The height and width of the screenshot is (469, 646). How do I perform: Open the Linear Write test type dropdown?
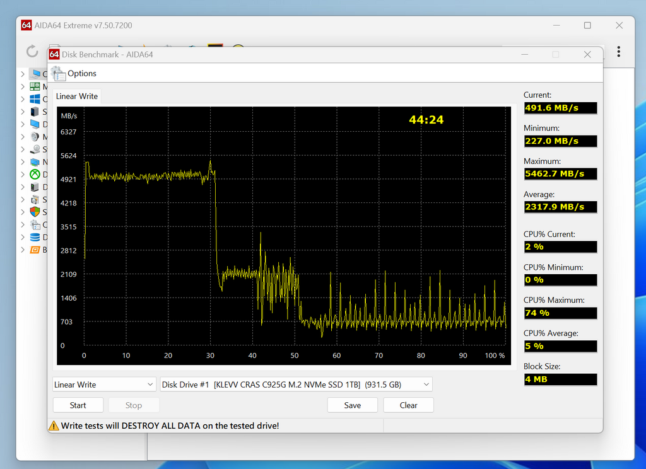(104, 385)
